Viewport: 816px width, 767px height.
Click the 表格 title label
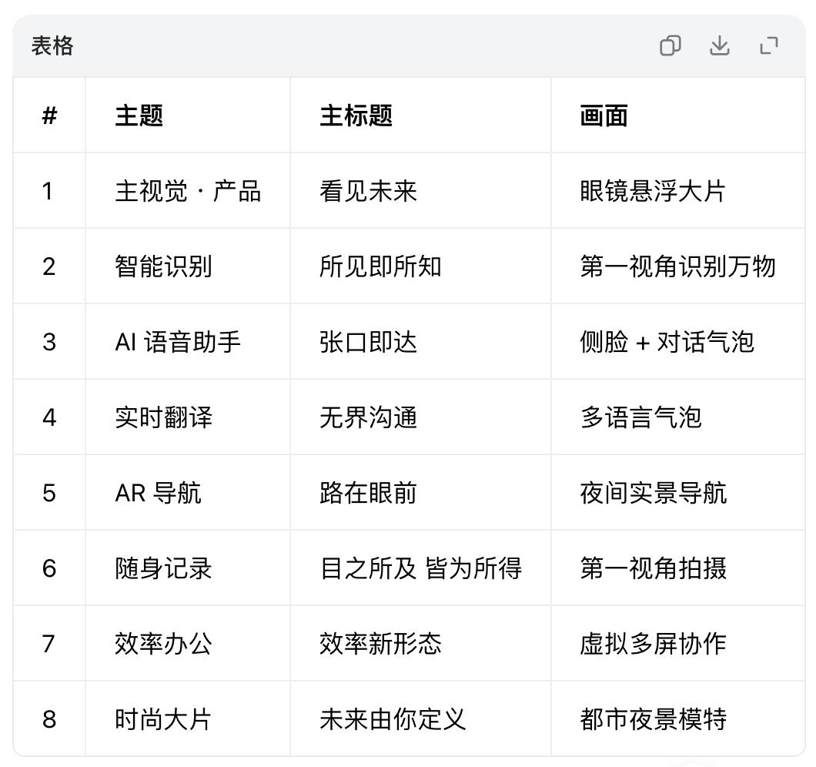pos(52,46)
